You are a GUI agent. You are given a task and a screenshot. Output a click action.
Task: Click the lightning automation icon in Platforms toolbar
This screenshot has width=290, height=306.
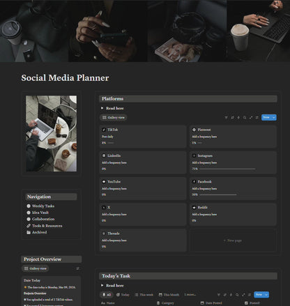tap(238, 118)
